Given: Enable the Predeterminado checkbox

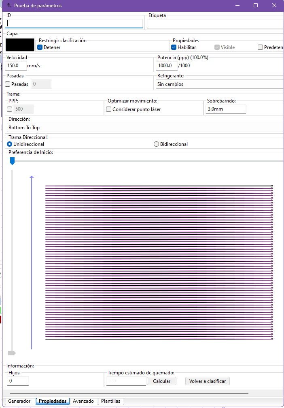Looking at the screenshot, I should tap(260, 47).
